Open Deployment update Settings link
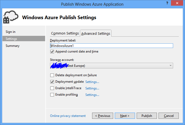Viewport: 185px width, 125px height. pyautogui.click(x=92, y=82)
